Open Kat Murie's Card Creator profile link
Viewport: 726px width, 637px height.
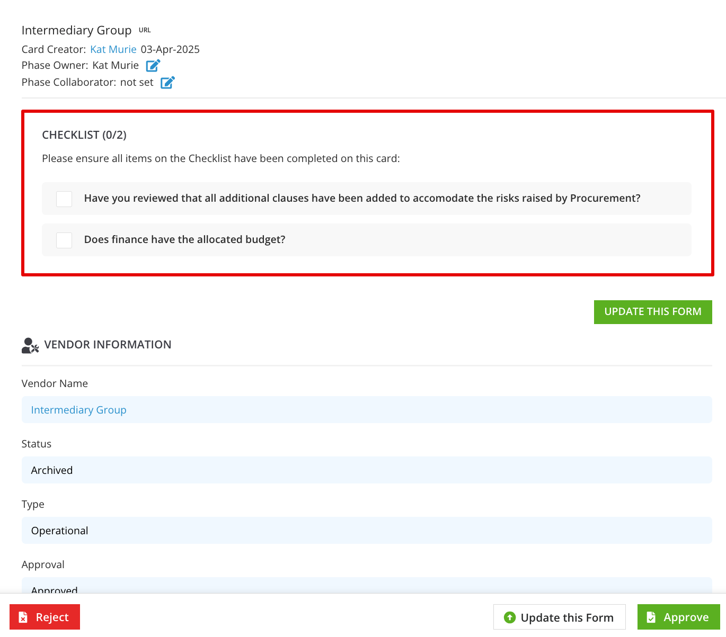pos(113,49)
